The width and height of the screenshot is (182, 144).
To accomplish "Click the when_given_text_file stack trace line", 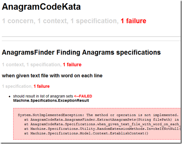I will 102,124.
